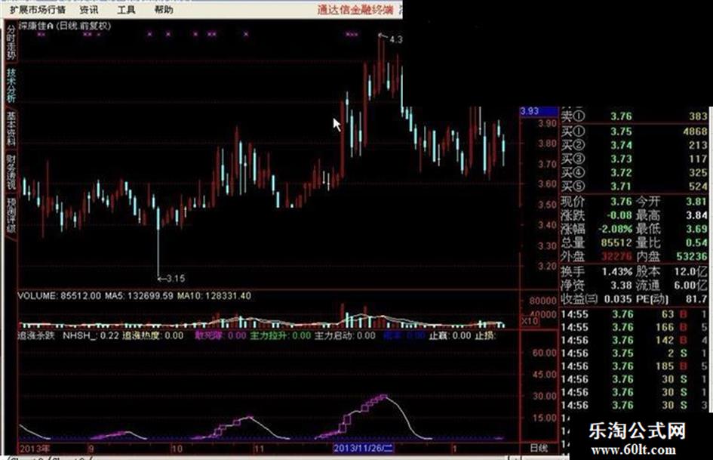Select the 买① bid row at 3.75
The image size is (713, 460).
coord(634,131)
